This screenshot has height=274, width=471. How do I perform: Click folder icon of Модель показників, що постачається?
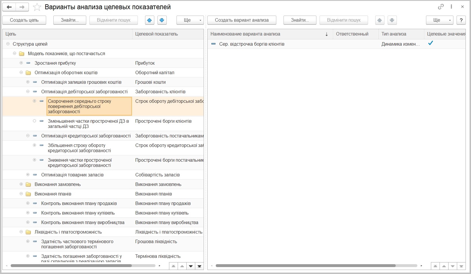(22, 54)
